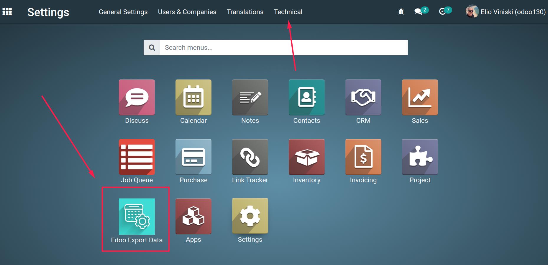548x265 pixels.
Task: Open the activities clock icon
Action: click(442, 12)
